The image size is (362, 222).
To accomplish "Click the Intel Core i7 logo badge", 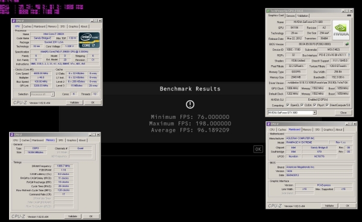I will [89, 40].
